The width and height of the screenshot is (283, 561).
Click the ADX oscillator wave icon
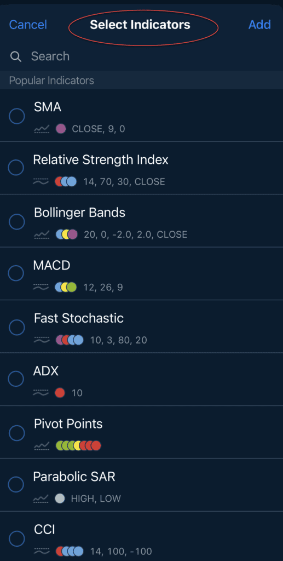point(41,393)
